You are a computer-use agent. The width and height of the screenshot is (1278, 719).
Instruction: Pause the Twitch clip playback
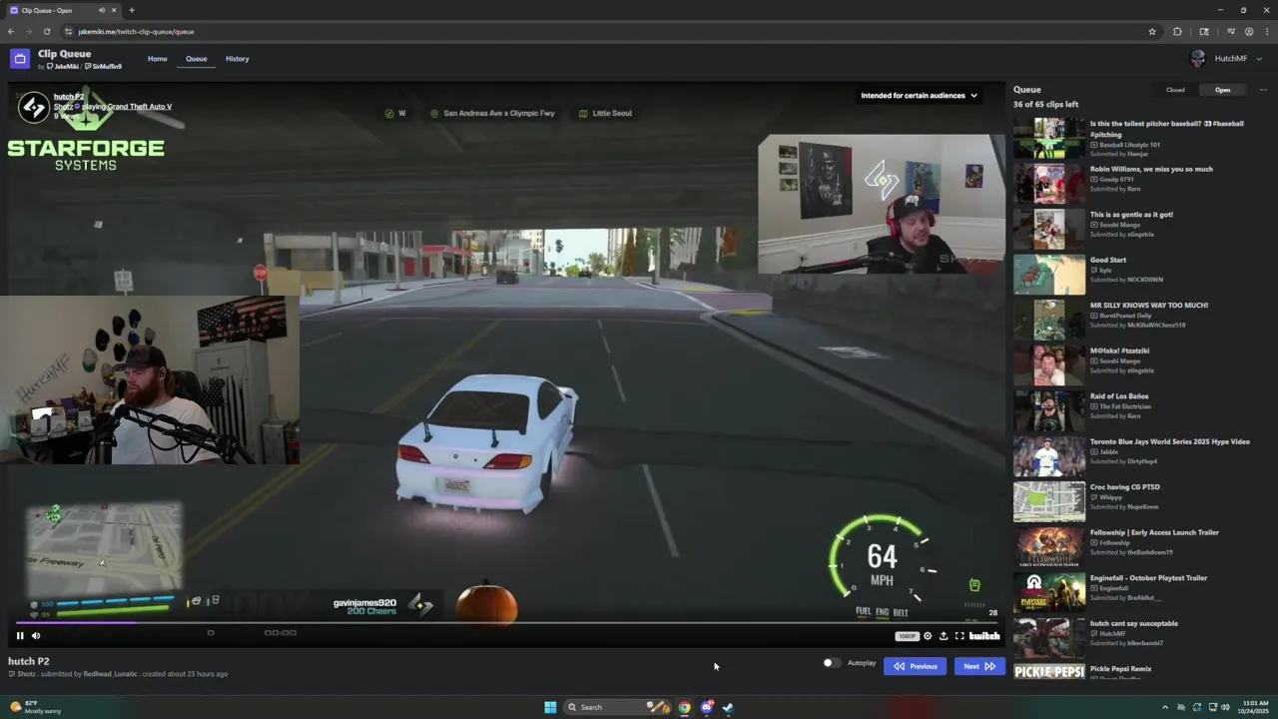pos(19,635)
